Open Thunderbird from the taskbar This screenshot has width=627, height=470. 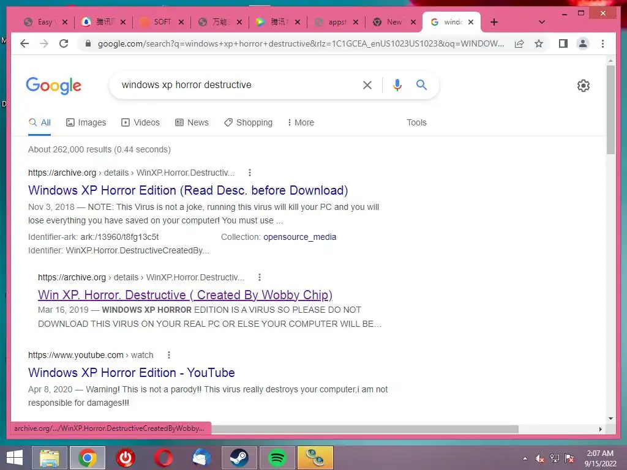[x=201, y=458]
